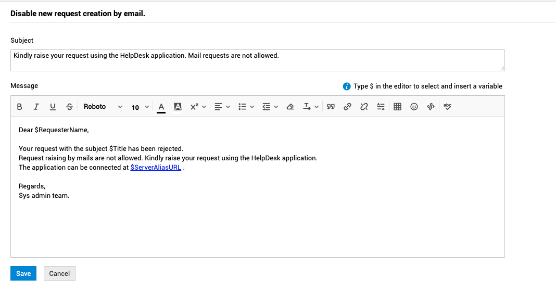Toggle bold formatting
The height and width of the screenshot is (304, 556).
point(19,107)
